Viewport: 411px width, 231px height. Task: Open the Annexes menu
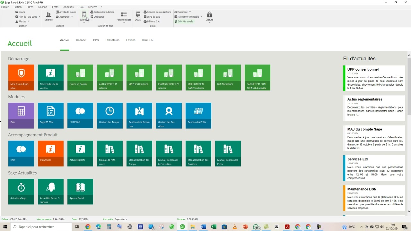pyautogui.click(x=68, y=7)
